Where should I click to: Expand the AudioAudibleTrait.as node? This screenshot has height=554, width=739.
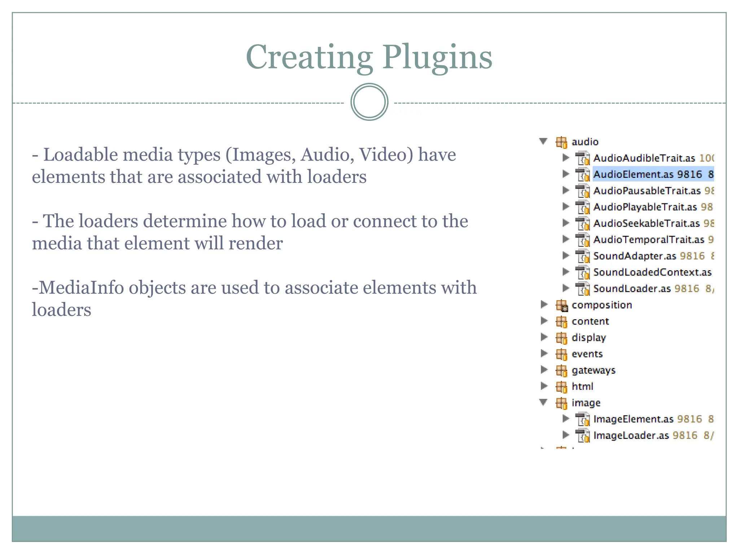coord(566,157)
